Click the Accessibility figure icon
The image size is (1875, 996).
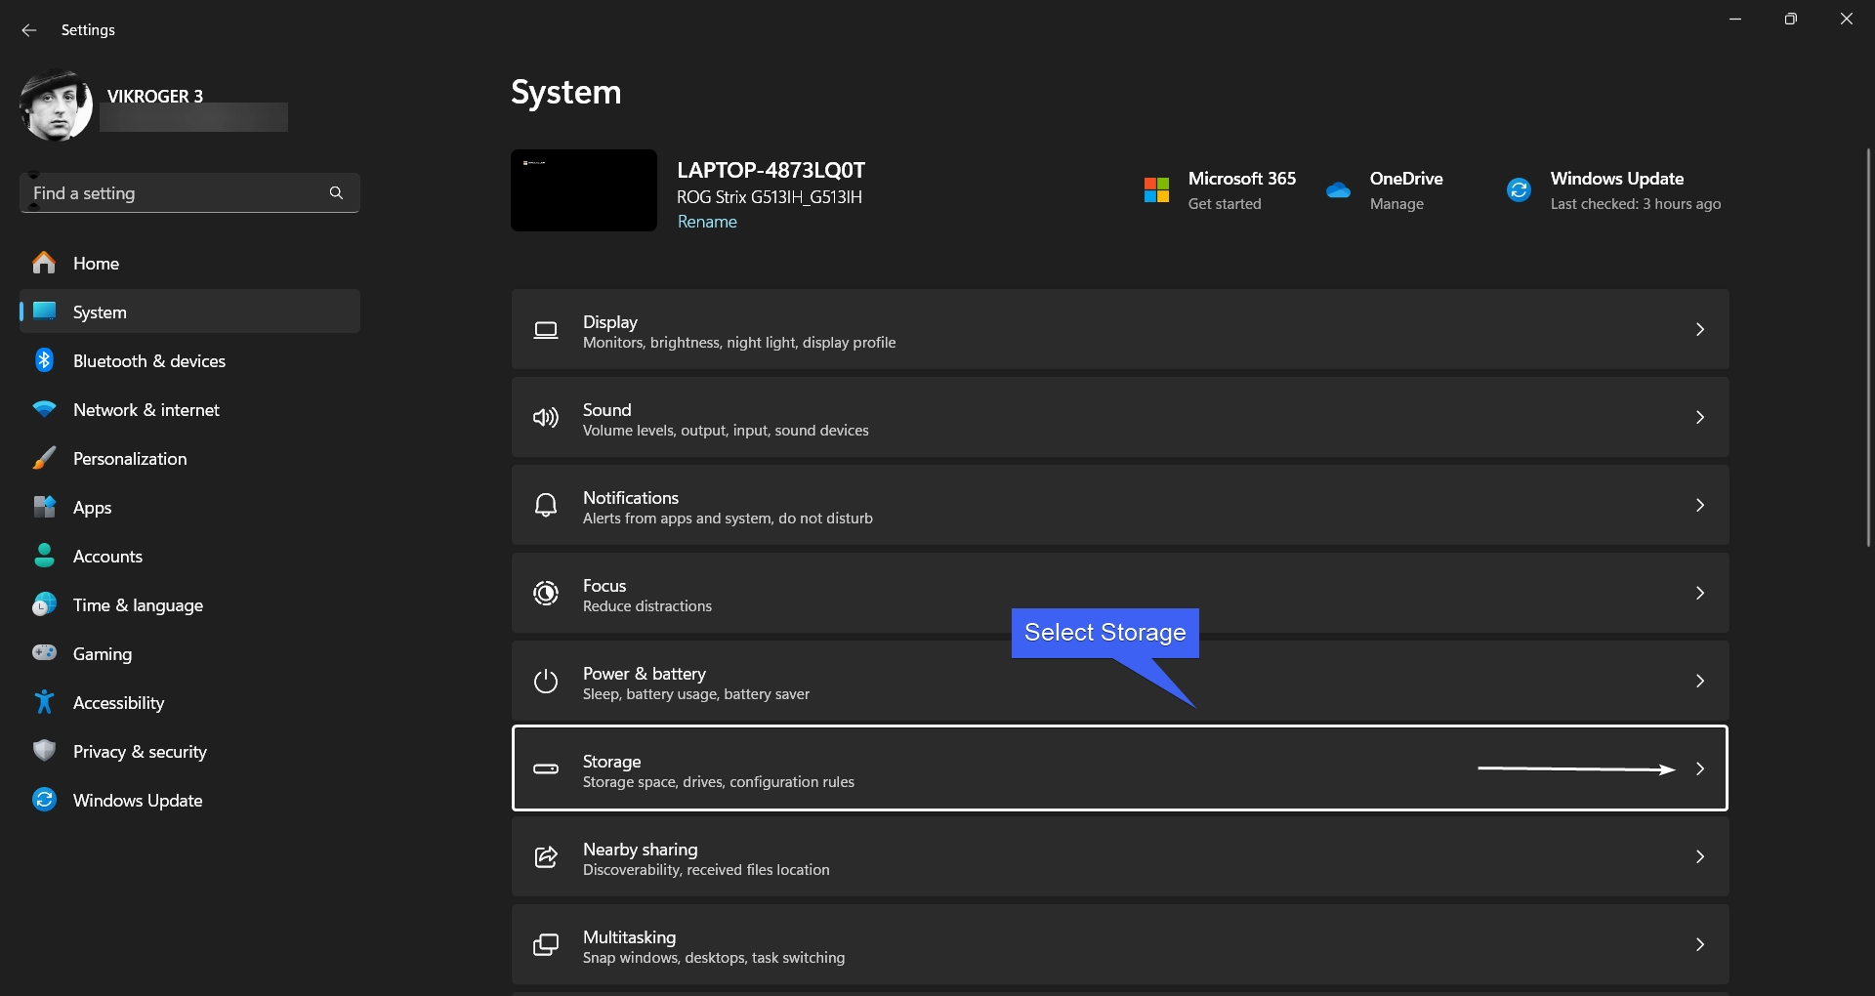coord(44,702)
